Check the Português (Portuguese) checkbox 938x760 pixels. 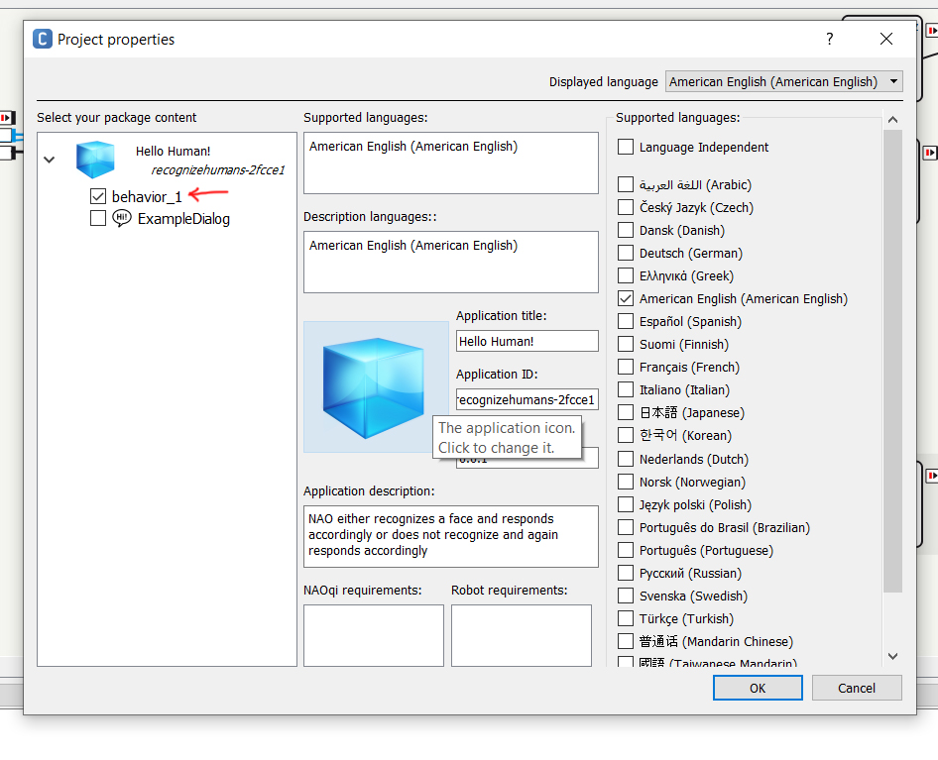point(625,550)
